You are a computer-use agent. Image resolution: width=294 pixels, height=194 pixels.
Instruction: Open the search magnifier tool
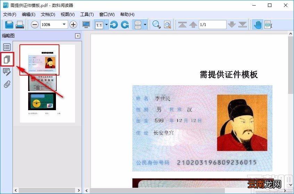(x=156, y=25)
